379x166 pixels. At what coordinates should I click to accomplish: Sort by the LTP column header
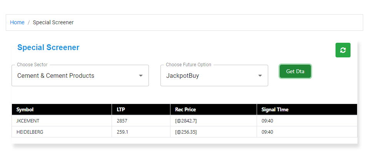click(x=141, y=110)
